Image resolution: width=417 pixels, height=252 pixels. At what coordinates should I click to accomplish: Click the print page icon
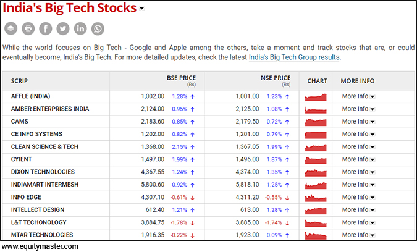(x=28, y=29)
